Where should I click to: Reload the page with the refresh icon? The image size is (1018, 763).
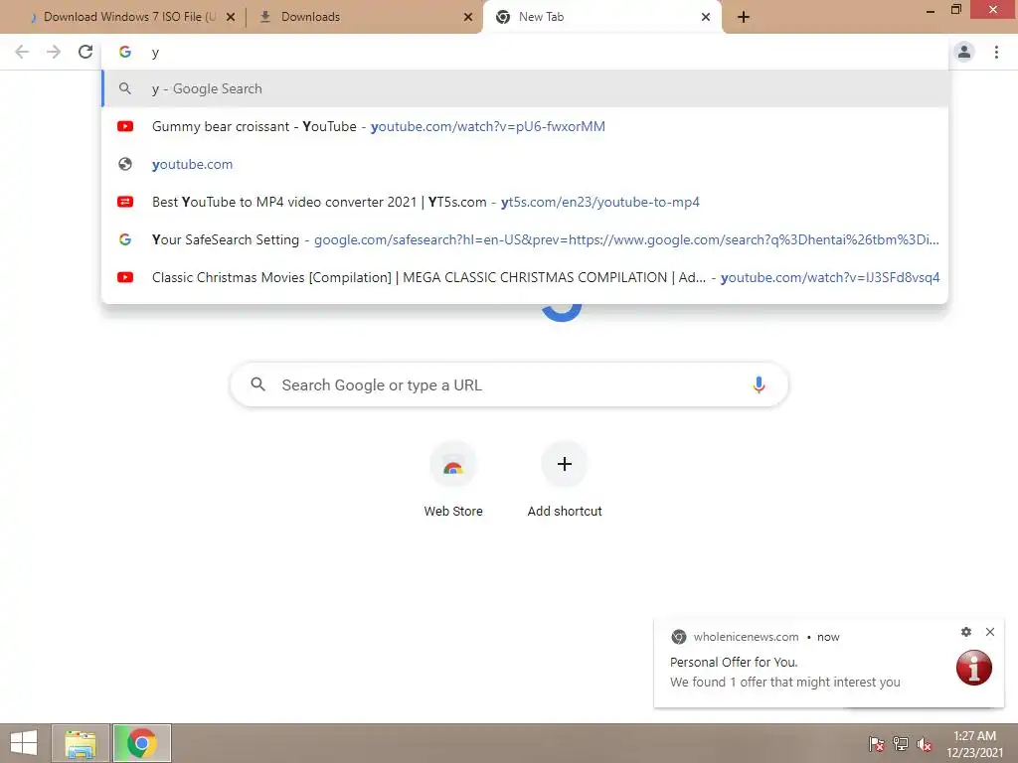(x=85, y=52)
